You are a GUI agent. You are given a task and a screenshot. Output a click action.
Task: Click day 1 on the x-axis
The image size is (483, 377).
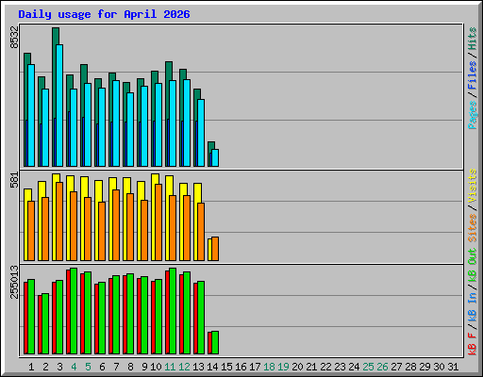point(31,367)
